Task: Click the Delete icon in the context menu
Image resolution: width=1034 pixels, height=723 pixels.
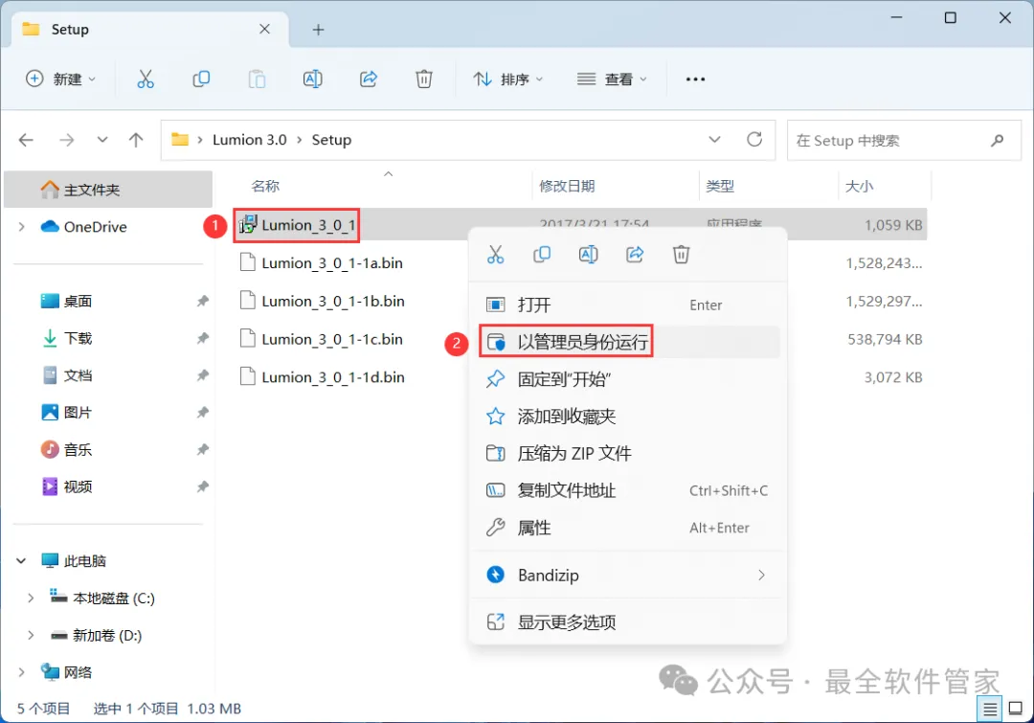Action: coord(682,254)
